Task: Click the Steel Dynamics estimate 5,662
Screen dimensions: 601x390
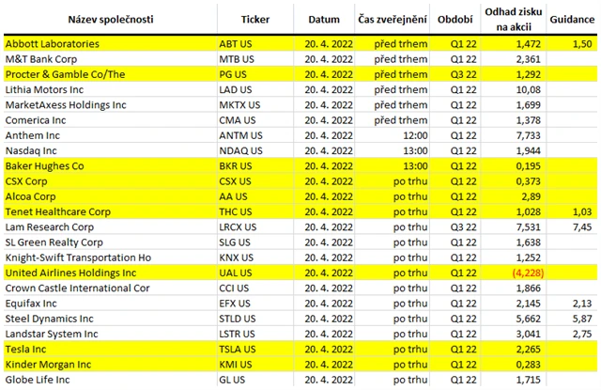Action: click(x=529, y=318)
